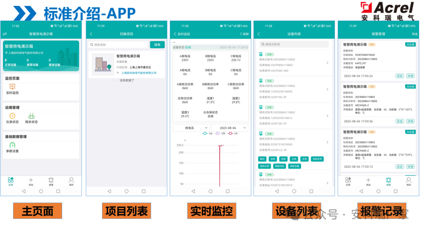Screen dimensions: 422x231
Task: Click the 搜索 button on project list
Action: [x=157, y=44]
